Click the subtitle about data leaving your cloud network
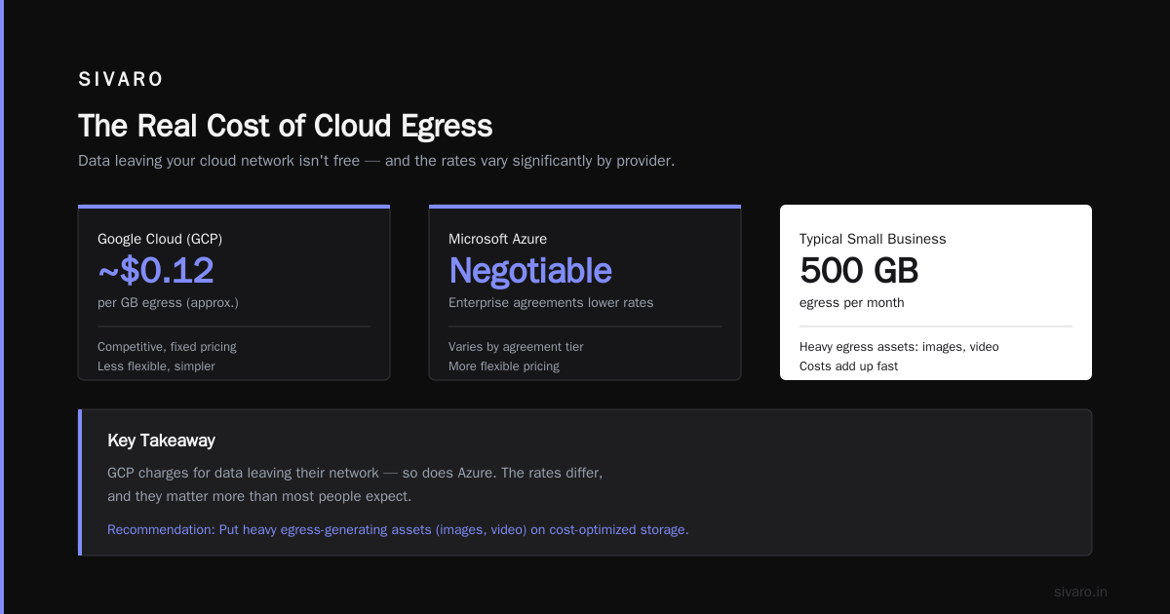The image size is (1170, 614). [376, 161]
